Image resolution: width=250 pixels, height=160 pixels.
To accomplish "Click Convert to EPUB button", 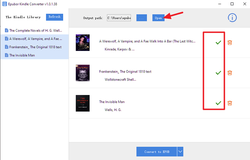I will point(157,152).
